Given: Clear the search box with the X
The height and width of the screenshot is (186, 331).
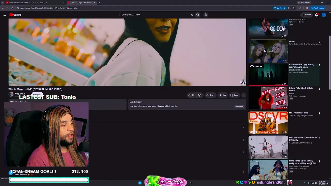Looking at the screenshot, I should point(192,15).
